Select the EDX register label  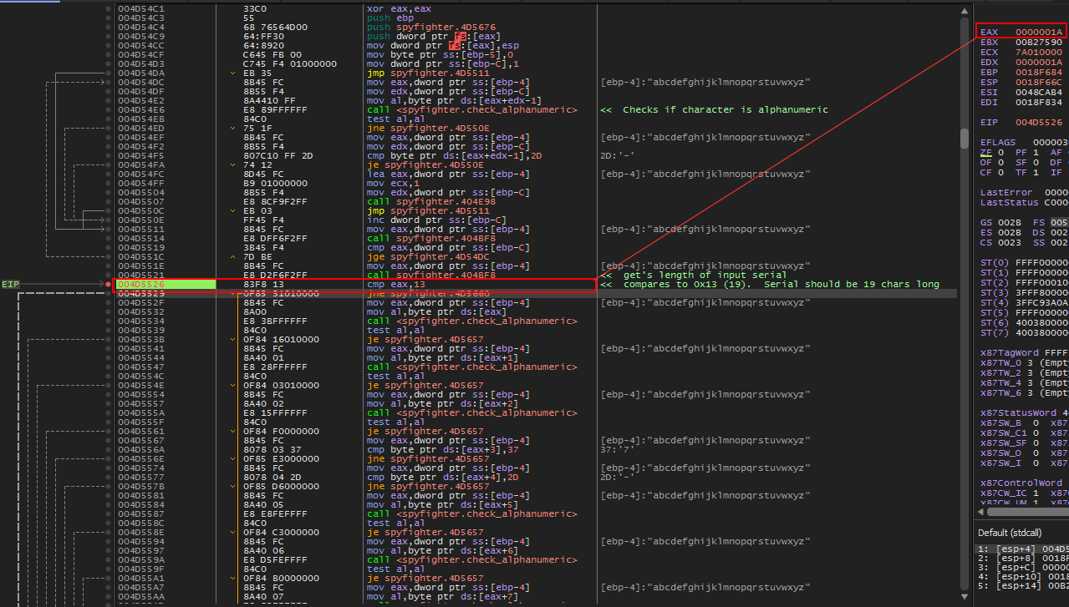pos(989,62)
